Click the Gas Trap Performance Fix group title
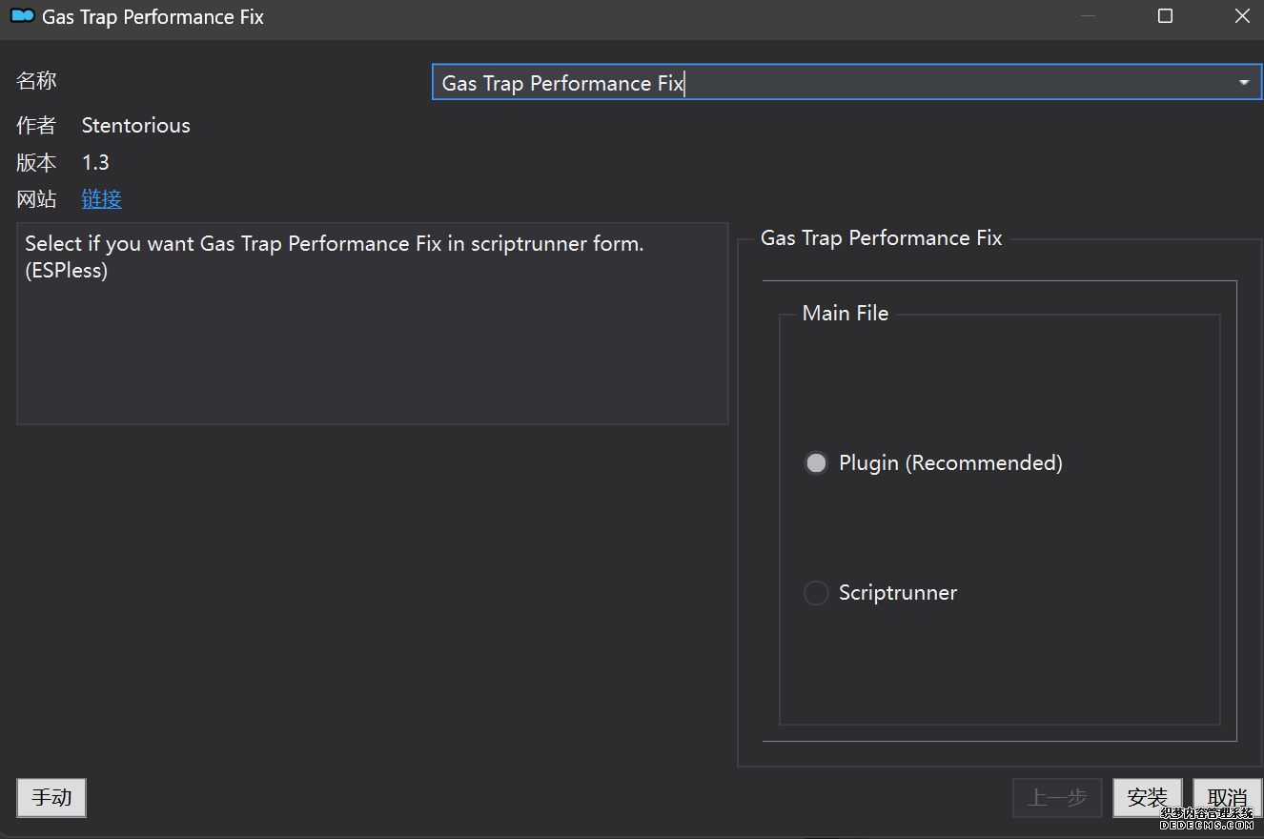 (x=881, y=238)
